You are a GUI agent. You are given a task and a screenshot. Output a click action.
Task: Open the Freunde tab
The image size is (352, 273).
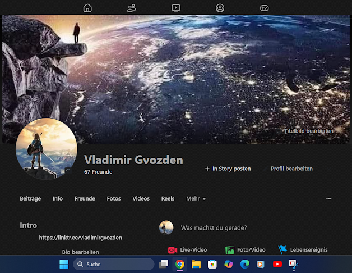[x=85, y=198]
